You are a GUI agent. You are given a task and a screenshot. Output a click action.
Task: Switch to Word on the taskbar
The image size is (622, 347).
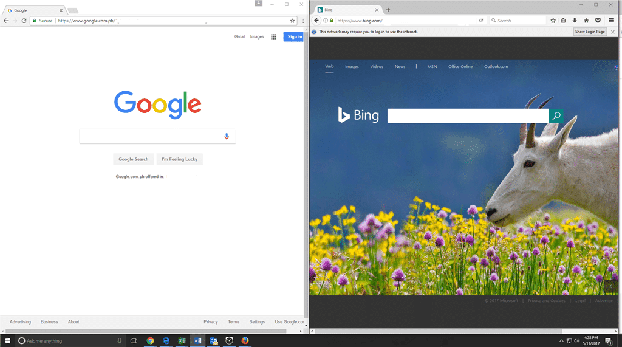click(197, 341)
